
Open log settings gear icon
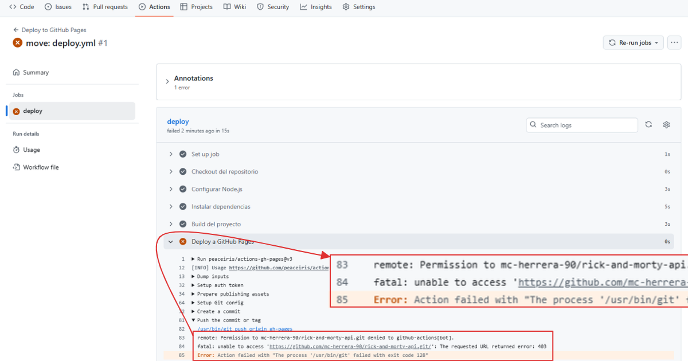[666, 125]
